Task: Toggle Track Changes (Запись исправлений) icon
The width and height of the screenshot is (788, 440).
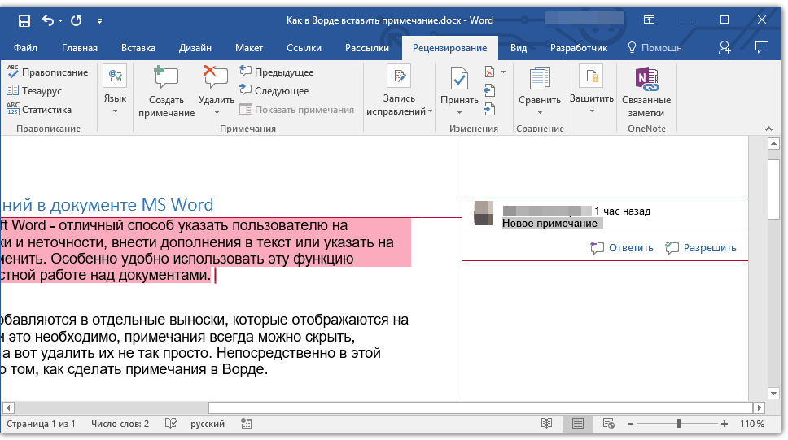Action: [x=399, y=77]
